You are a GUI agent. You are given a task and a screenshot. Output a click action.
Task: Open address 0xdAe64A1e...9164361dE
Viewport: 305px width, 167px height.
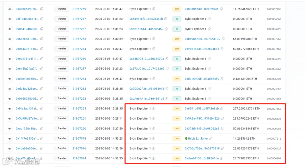147,98
